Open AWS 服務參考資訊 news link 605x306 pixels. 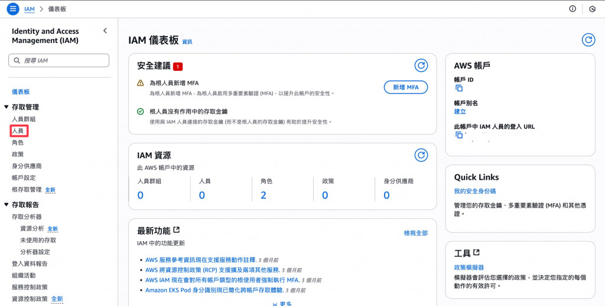[201, 260]
